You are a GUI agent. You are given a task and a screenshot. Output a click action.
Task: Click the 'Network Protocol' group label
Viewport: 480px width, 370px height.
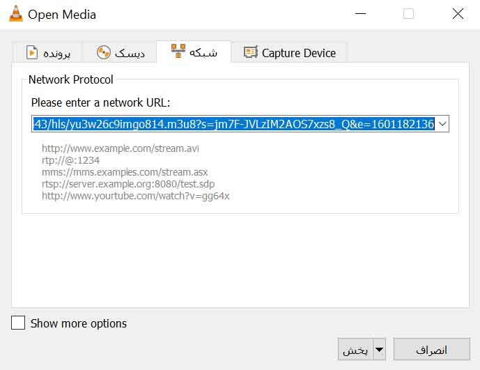point(71,79)
